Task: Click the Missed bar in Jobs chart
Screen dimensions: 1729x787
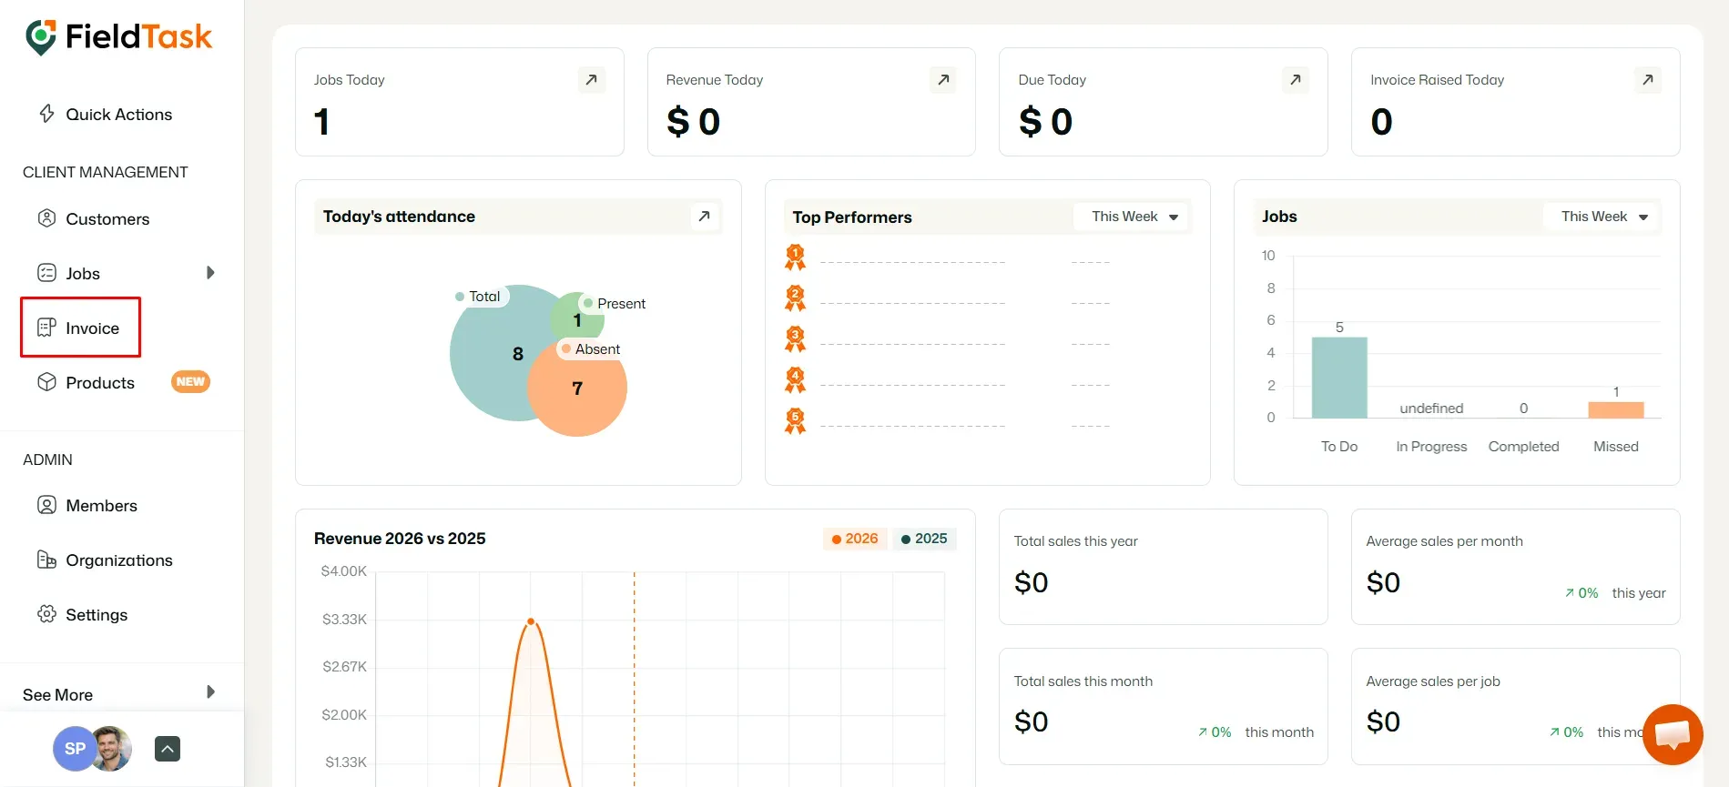Action: (x=1616, y=410)
